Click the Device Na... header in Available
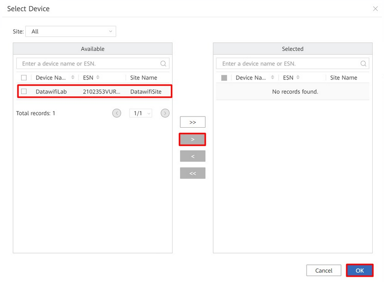Screen dimensions: 384x282 [51, 78]
